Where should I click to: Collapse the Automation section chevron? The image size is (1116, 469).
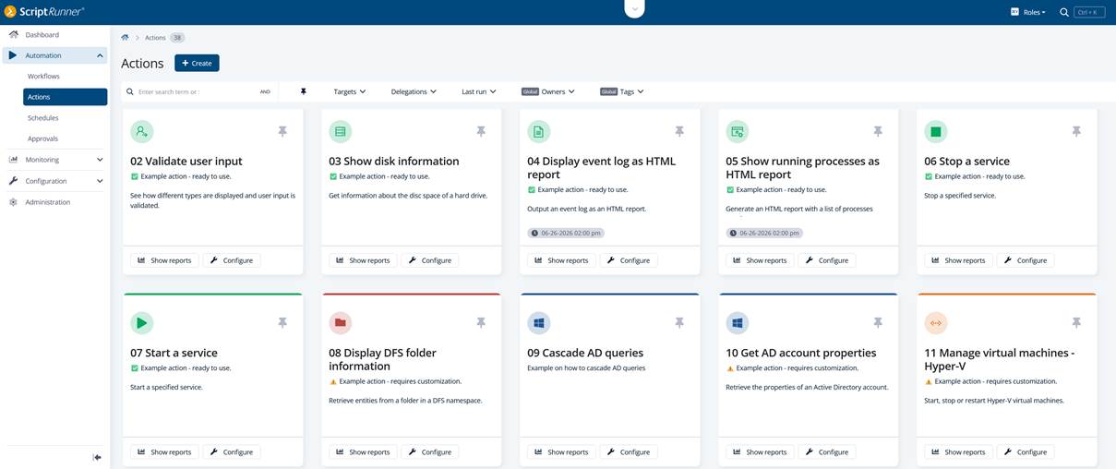point(100,55)
